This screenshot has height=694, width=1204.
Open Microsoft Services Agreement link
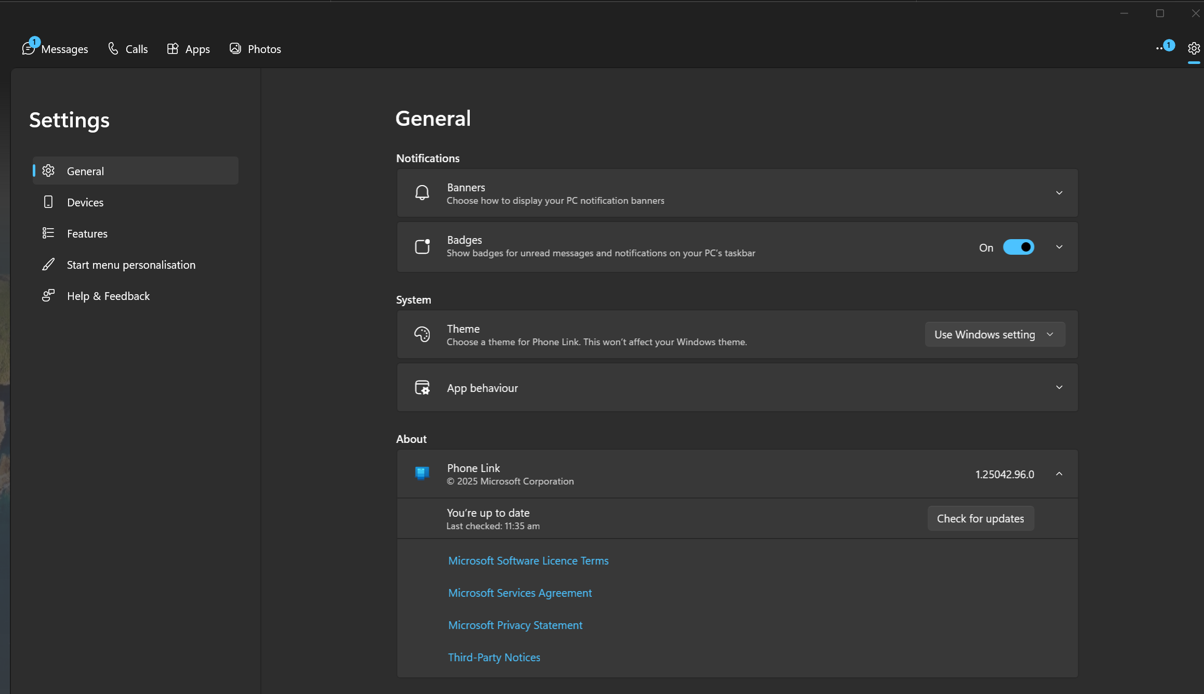tap(520, 593)
